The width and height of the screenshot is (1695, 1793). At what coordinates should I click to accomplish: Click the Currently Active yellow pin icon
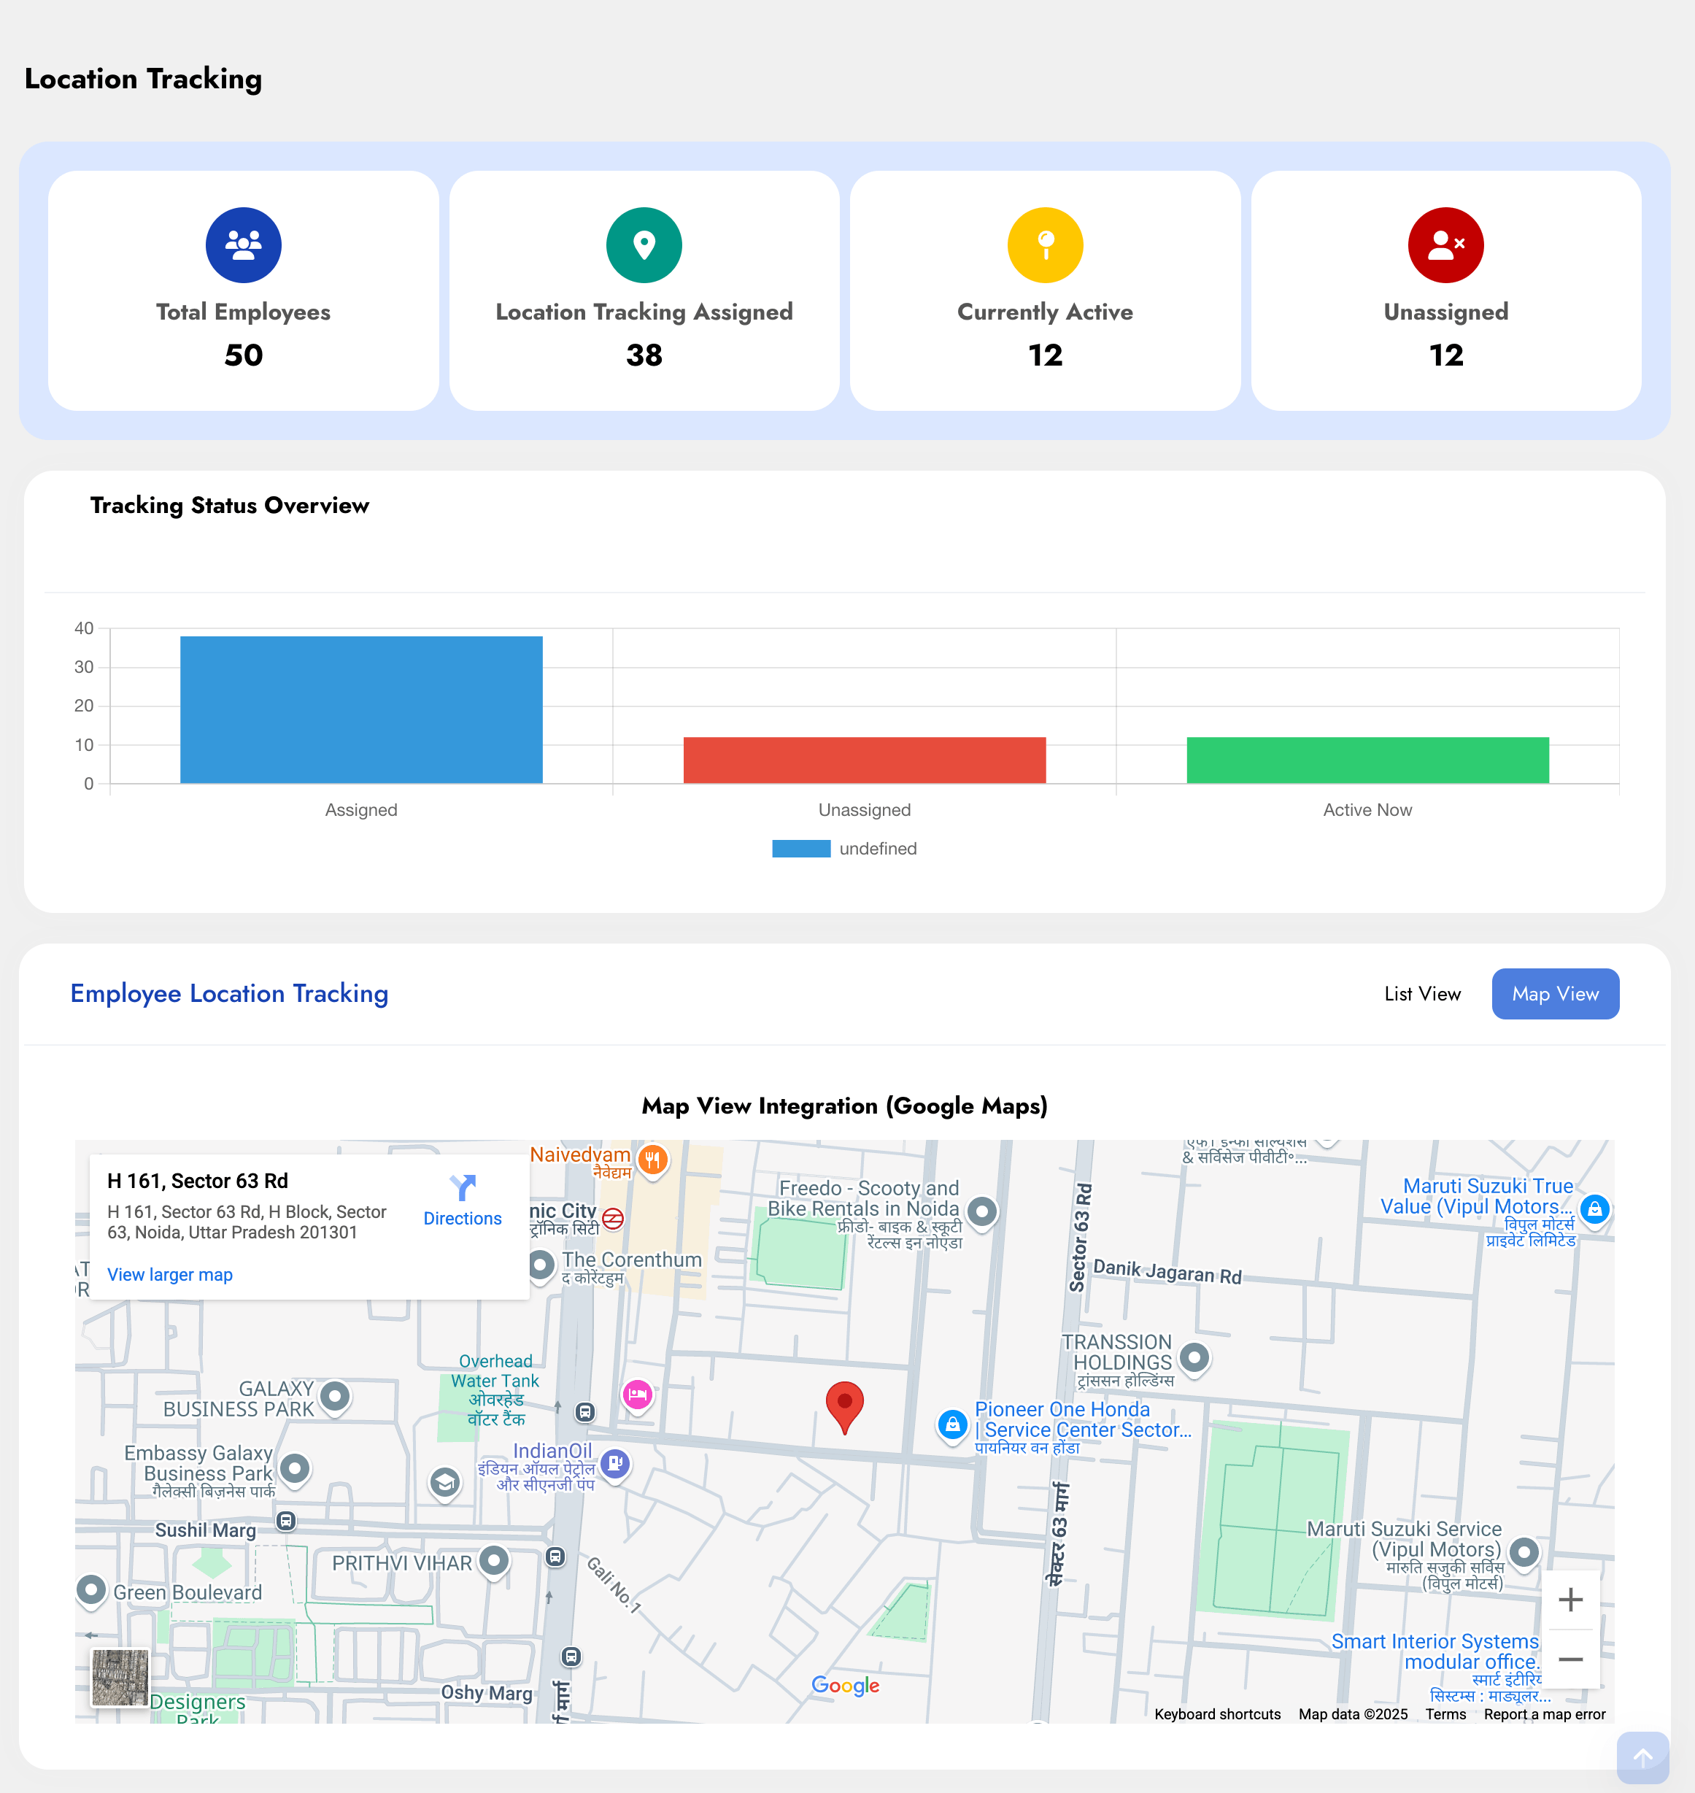(1044, 245)
